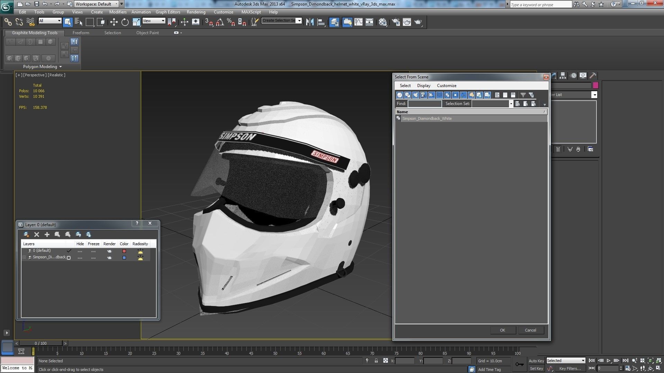Open the Render Setup icon
The width and height of the screenshot is (664, 373).
tap(396, 22)
